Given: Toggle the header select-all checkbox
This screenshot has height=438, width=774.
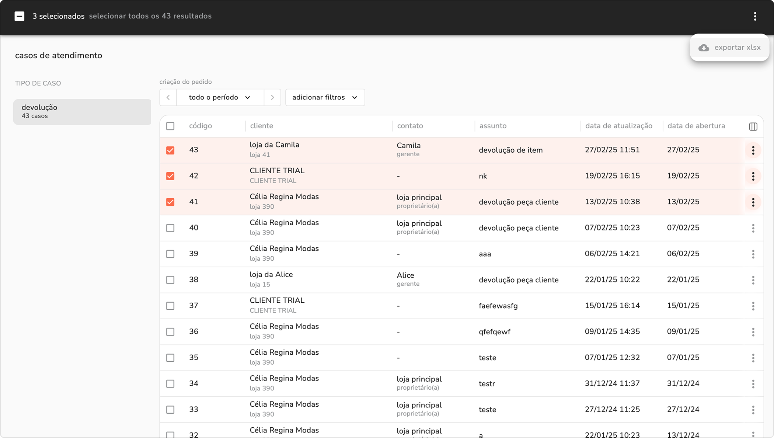Looking at the screenshot, I should [x=170, y=126].
